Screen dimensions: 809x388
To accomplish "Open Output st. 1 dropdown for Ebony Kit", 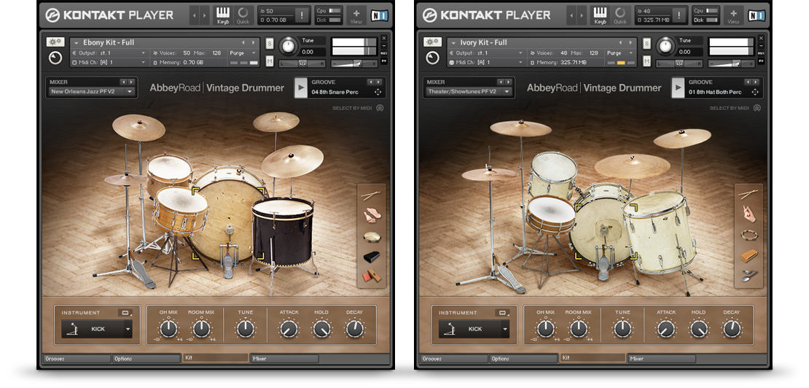I will 109,53.
